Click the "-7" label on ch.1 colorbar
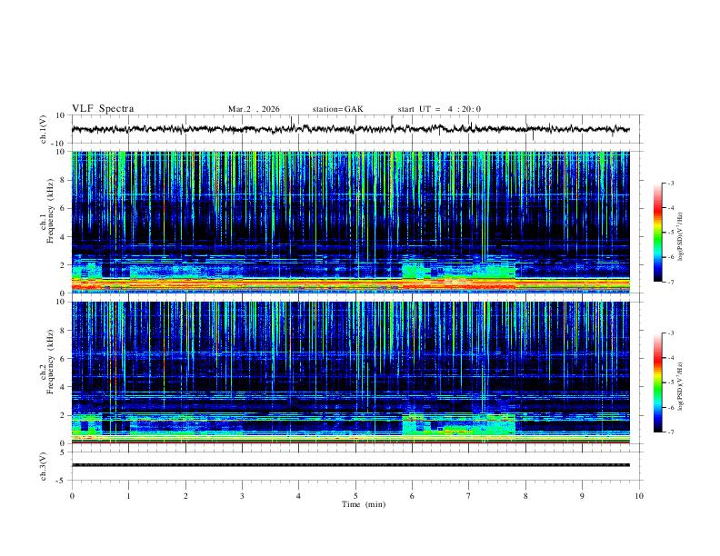720x556 pixels. (670, 283)
